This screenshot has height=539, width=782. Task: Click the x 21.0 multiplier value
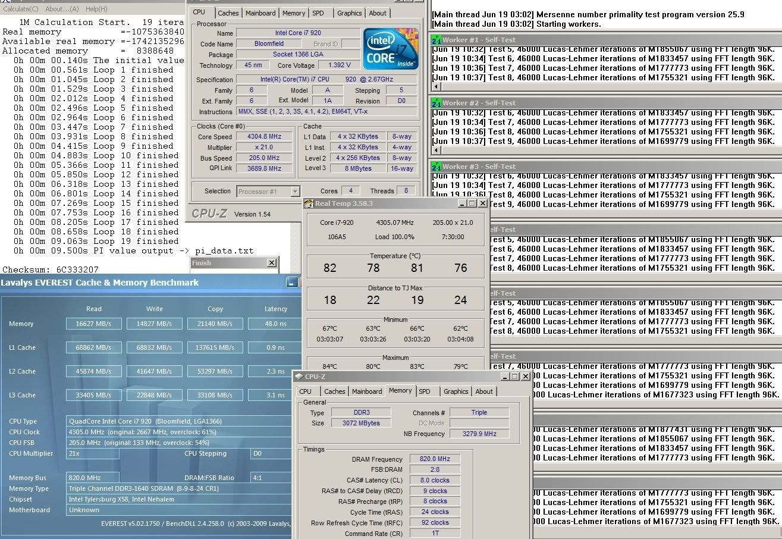click(x=264, y=148)
